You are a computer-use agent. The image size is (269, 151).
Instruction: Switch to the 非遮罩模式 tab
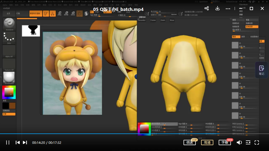254,37
